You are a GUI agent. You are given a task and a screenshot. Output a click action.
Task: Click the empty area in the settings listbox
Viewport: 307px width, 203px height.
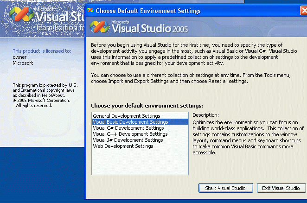pyautogui.click(x=140, y=161)
